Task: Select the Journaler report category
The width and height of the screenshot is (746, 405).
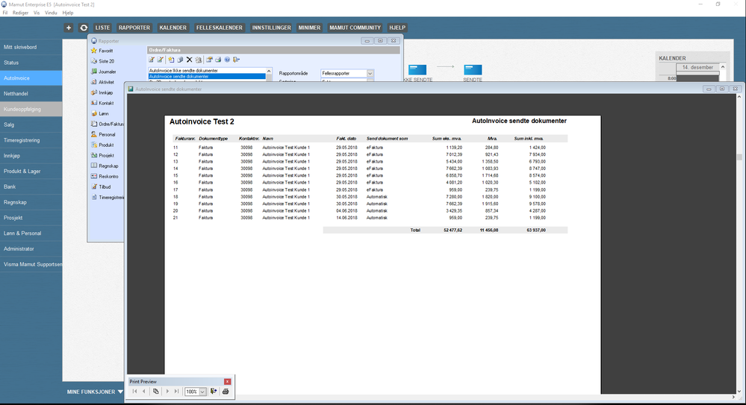Action: tap(107, 72)
